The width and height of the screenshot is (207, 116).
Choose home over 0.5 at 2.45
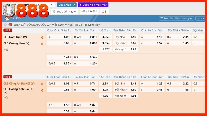pos(178,37)
